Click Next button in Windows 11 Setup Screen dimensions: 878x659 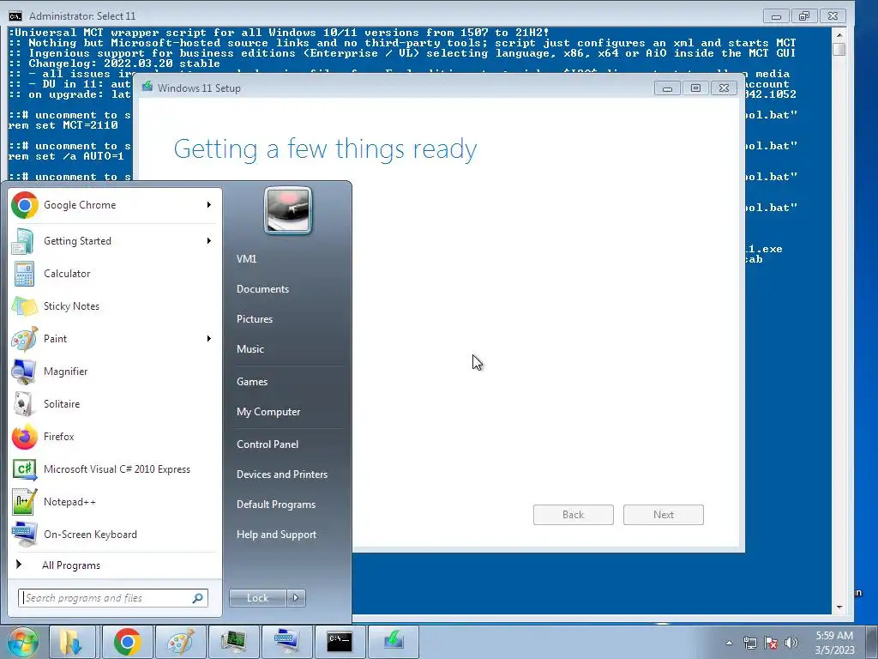(664, 515)
